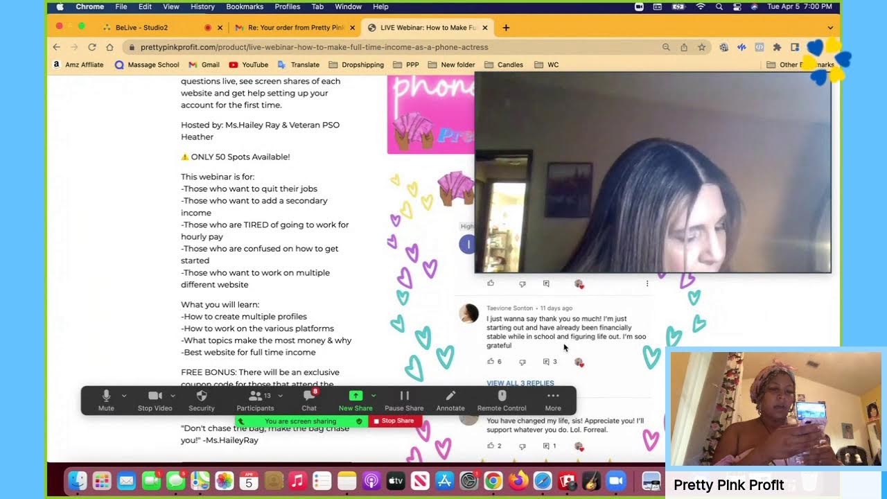Select the LIVE Webinar tab
The width and height of the screenshot is (887, 499).
point(428,28)
